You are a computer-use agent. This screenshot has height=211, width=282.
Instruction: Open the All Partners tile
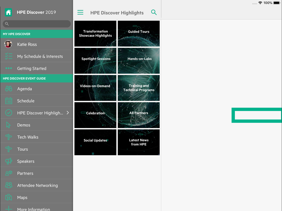pos(139,115)
